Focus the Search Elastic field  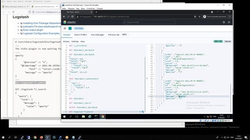pos(149,22)
